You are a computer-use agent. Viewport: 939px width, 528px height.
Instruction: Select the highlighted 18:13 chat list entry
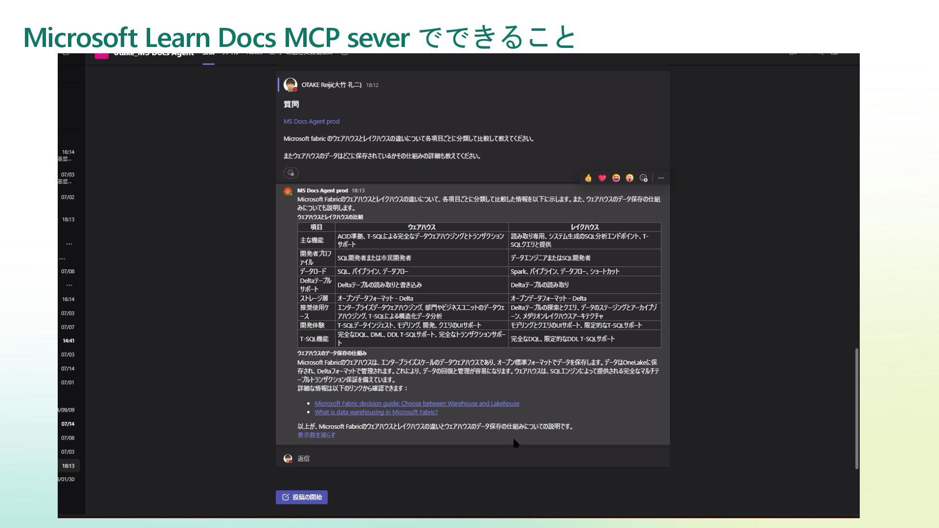click(68, 466)
